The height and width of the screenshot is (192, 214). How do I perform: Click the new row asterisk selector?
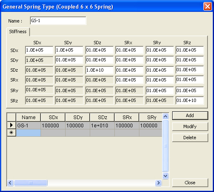pos(11,133)
